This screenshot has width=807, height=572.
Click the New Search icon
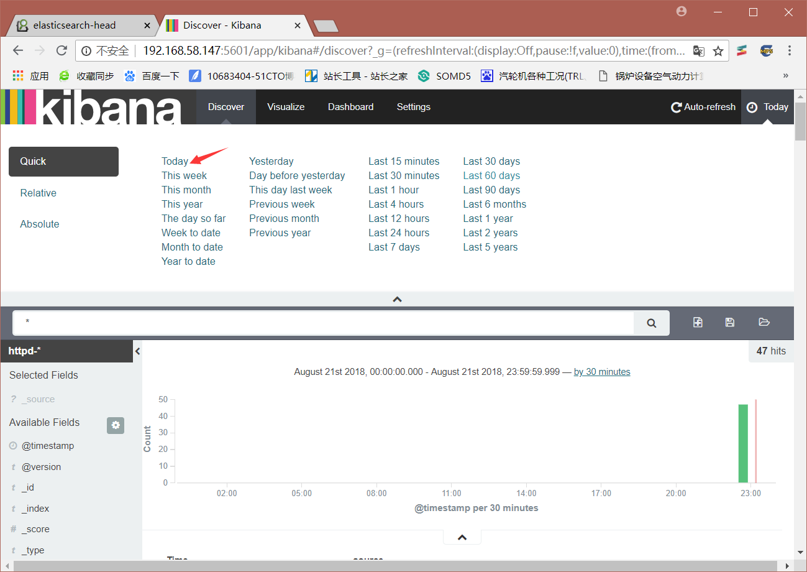coord(698,322)
